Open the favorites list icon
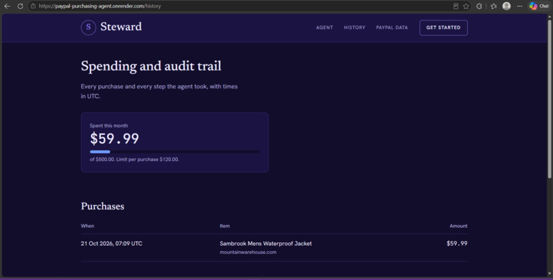553x280 pixels. pos(493,6)
